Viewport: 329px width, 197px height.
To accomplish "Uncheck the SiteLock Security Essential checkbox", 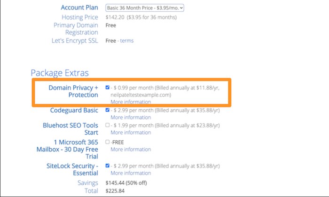I will (108, 166).
